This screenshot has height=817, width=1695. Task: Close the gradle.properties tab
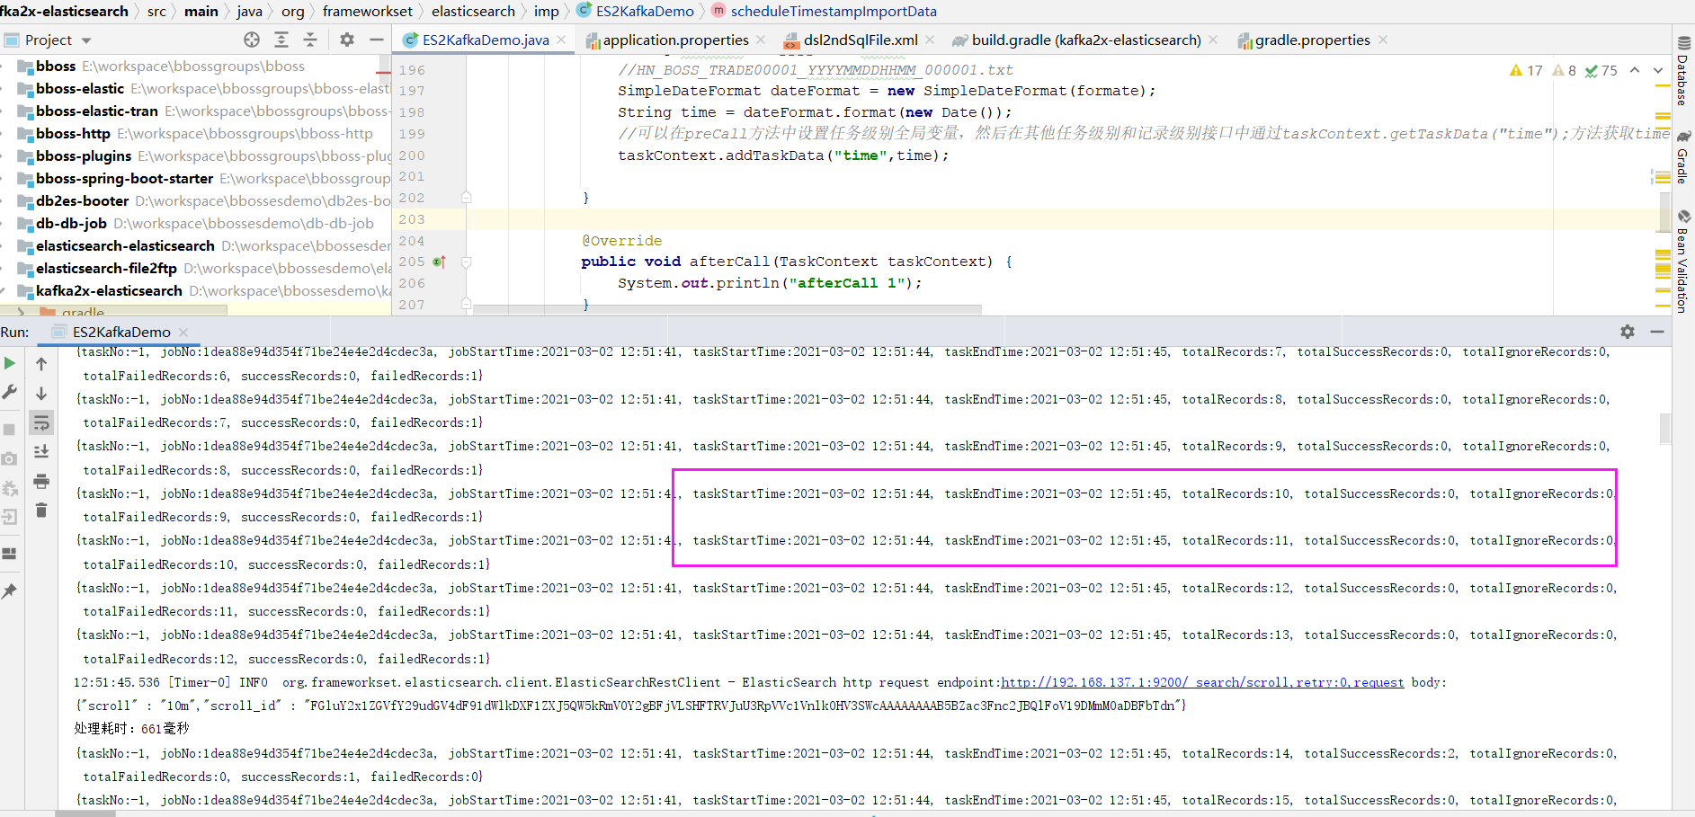[1383, 40]
